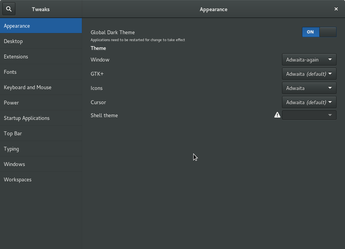345x249 pixels.
Task: Close the Tweaks window
Action: tap(336, 9)
